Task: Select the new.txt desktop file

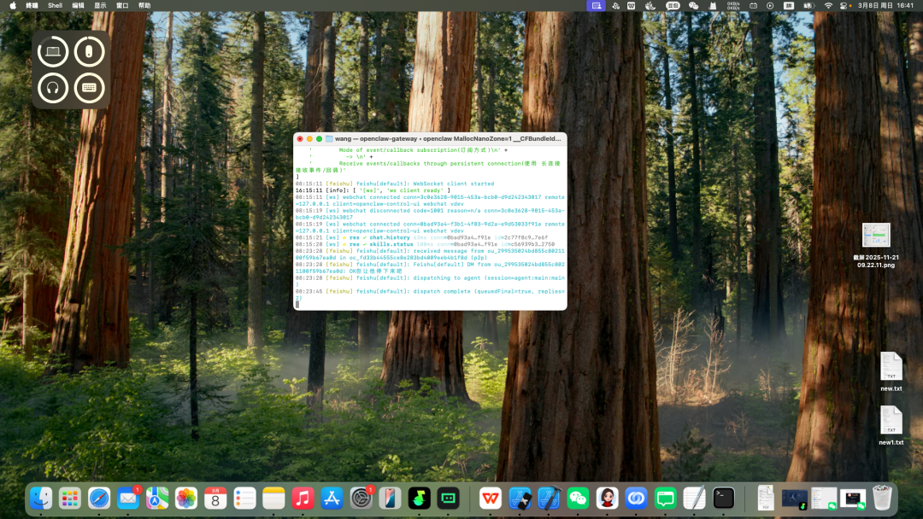Action: [891, 370]
